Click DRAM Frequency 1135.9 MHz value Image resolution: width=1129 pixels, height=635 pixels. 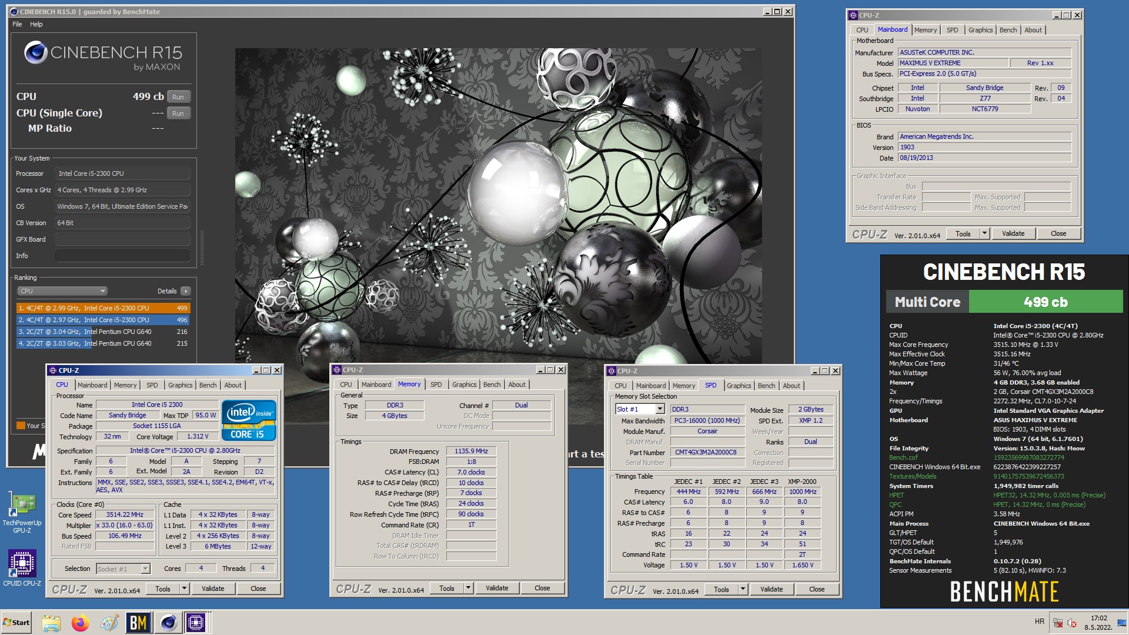471,452
